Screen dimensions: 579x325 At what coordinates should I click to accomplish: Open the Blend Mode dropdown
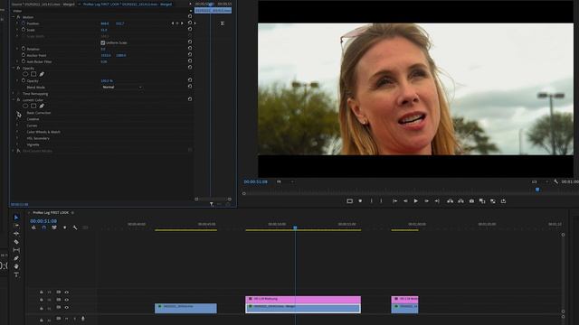click(122, 88)
